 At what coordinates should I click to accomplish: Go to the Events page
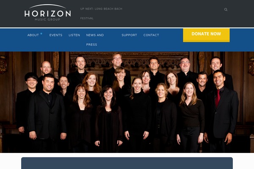(x=56, y=35)
